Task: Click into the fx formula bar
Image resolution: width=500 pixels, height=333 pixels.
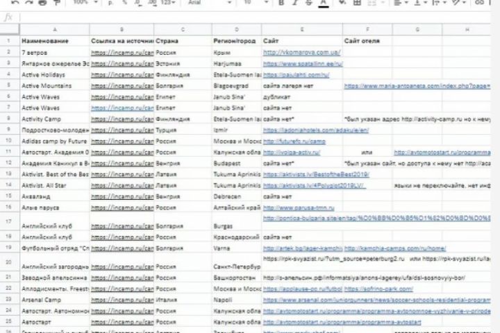Action: 255,17
